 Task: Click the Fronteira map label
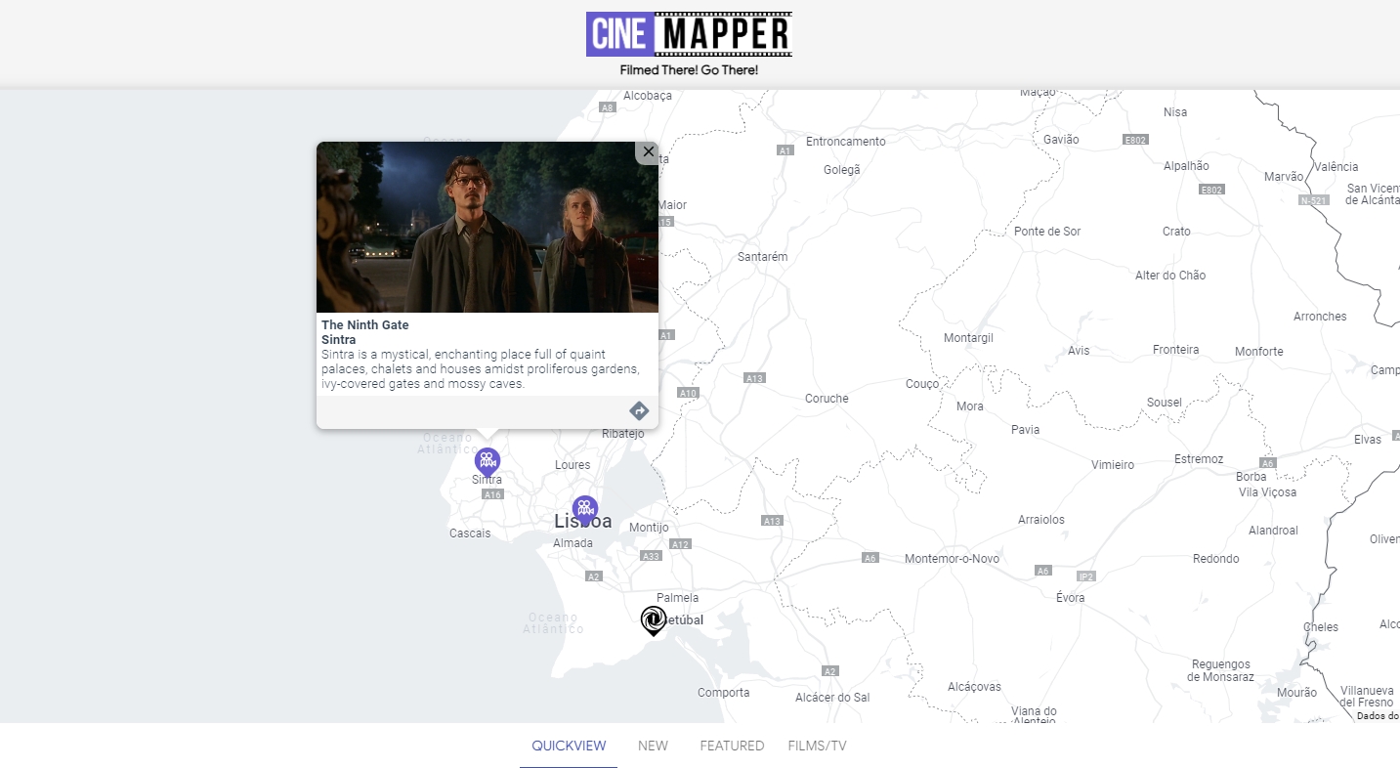[x=1175, y=350]
